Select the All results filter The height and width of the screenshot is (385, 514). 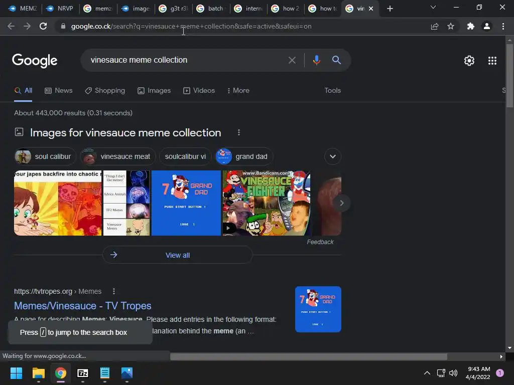tap(23, 90)
